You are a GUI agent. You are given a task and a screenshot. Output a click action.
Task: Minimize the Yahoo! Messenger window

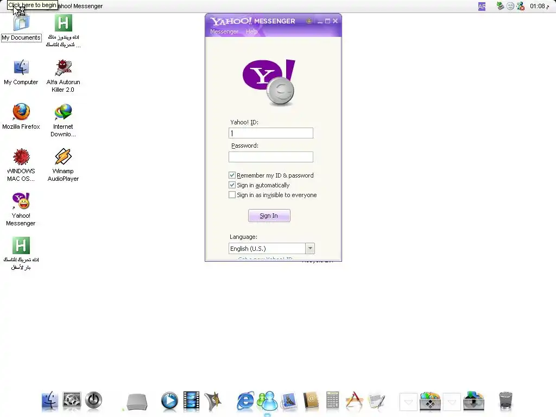click(x=320, y=21)
